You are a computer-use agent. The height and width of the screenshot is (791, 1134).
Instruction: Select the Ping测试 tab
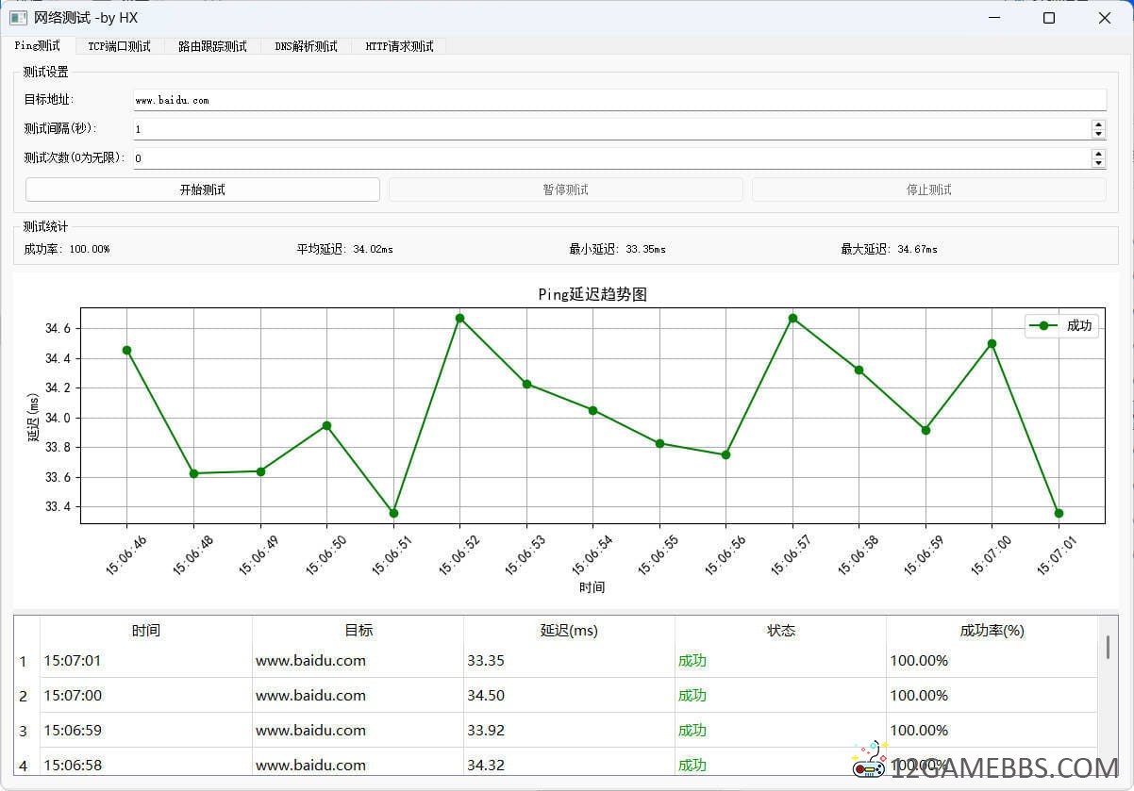click(x=38, y=46)
